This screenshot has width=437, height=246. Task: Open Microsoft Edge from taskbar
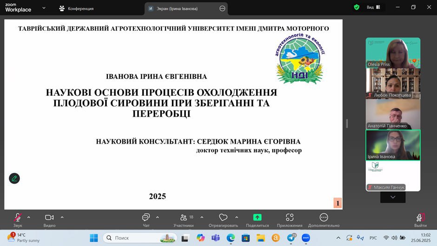pyautogui.click(x=231, y=238)
